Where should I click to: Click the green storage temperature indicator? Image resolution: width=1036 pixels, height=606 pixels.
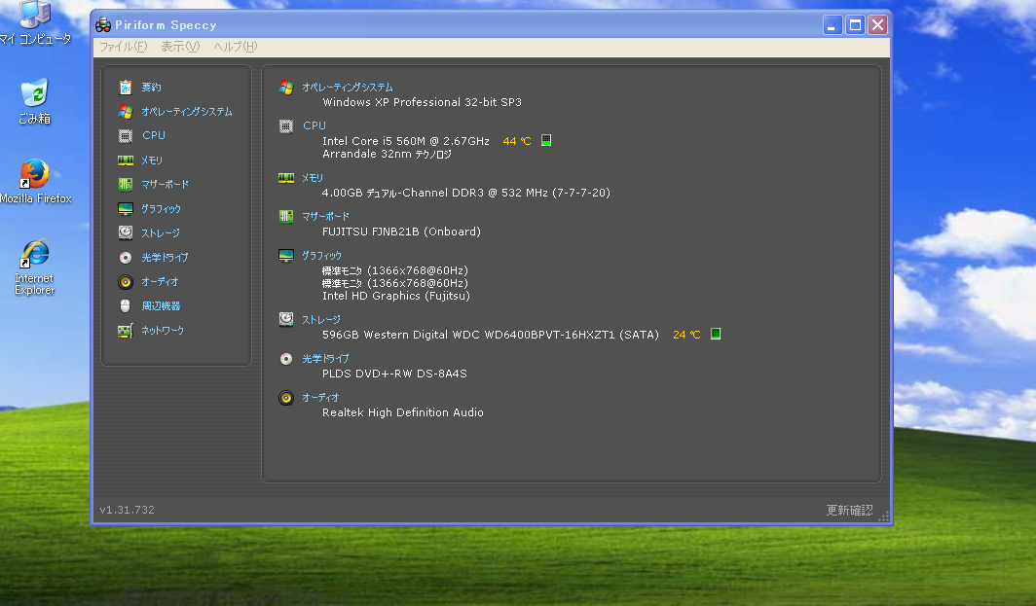(716, 334)
